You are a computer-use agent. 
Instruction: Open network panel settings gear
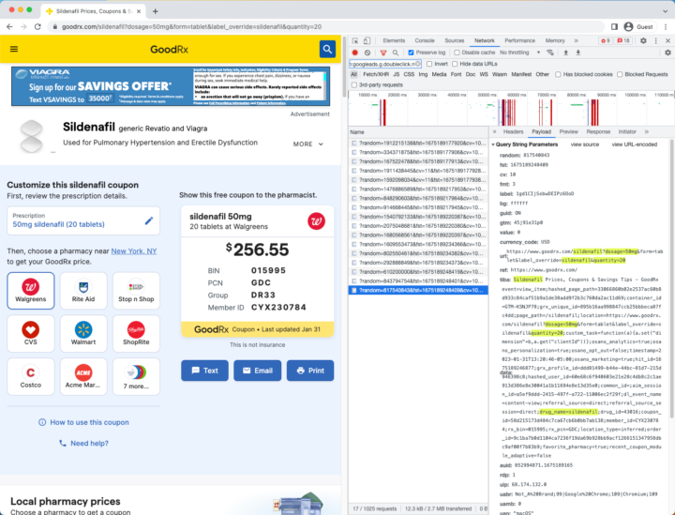667,53
